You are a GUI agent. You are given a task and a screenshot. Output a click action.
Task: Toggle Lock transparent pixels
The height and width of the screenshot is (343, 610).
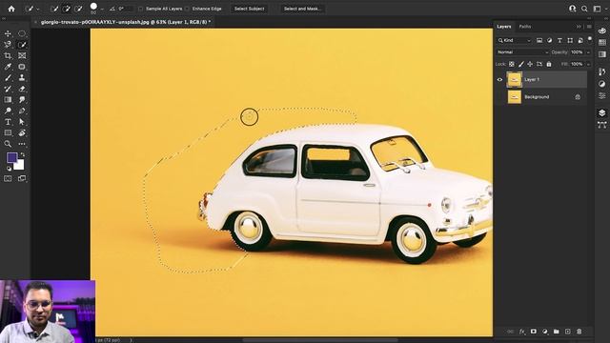pyautogui.click(x=512, y=64)
